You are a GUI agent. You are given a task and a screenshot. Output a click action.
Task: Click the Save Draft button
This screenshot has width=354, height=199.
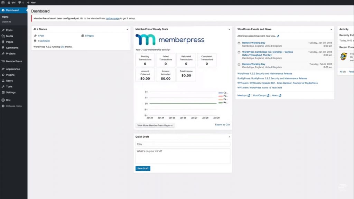pos(143,168)
